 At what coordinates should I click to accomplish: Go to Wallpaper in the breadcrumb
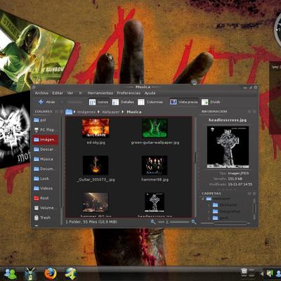click(x=110, y=112)
